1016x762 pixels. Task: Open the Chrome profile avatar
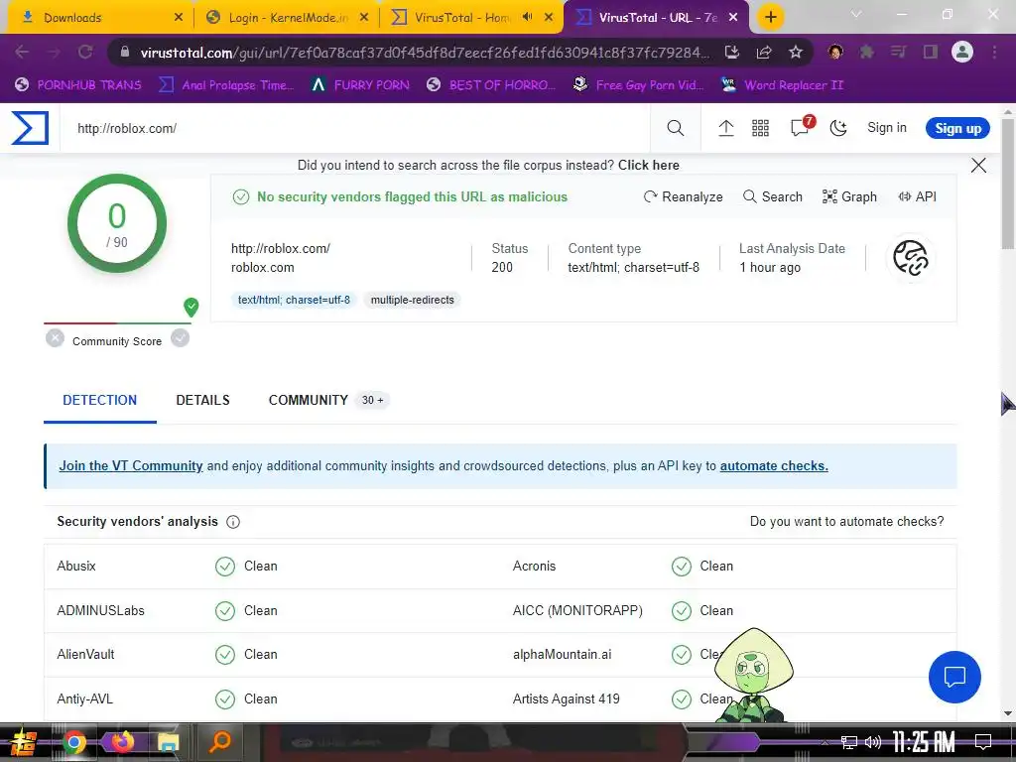tap(962, 52)
